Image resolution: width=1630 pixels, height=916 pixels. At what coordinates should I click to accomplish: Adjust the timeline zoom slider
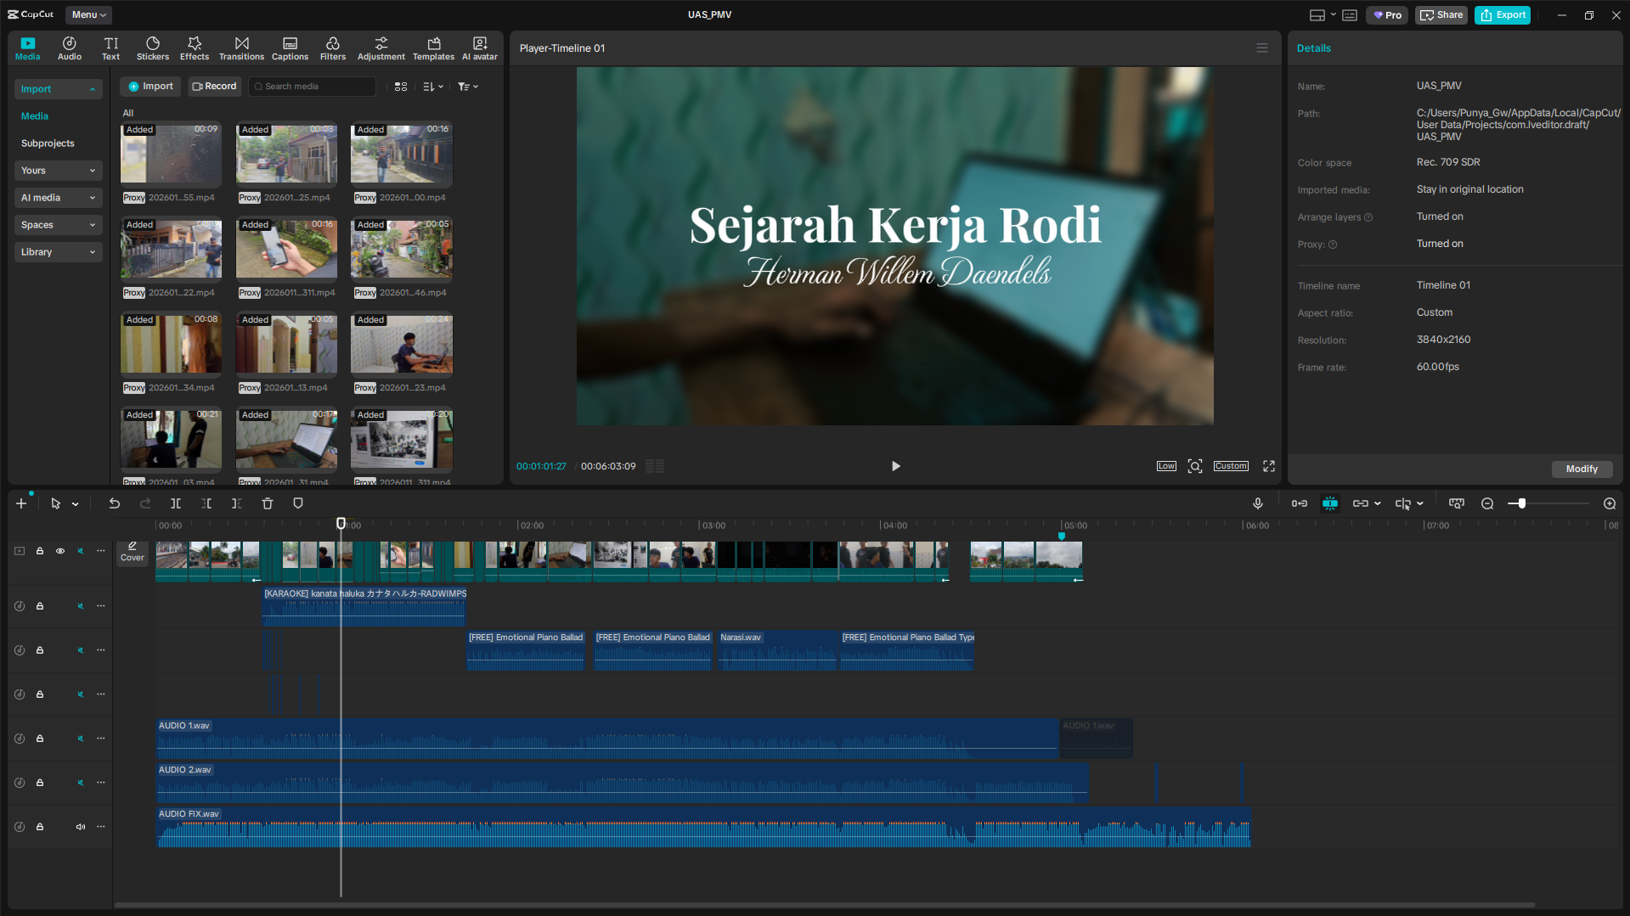tap(1522, 503)
